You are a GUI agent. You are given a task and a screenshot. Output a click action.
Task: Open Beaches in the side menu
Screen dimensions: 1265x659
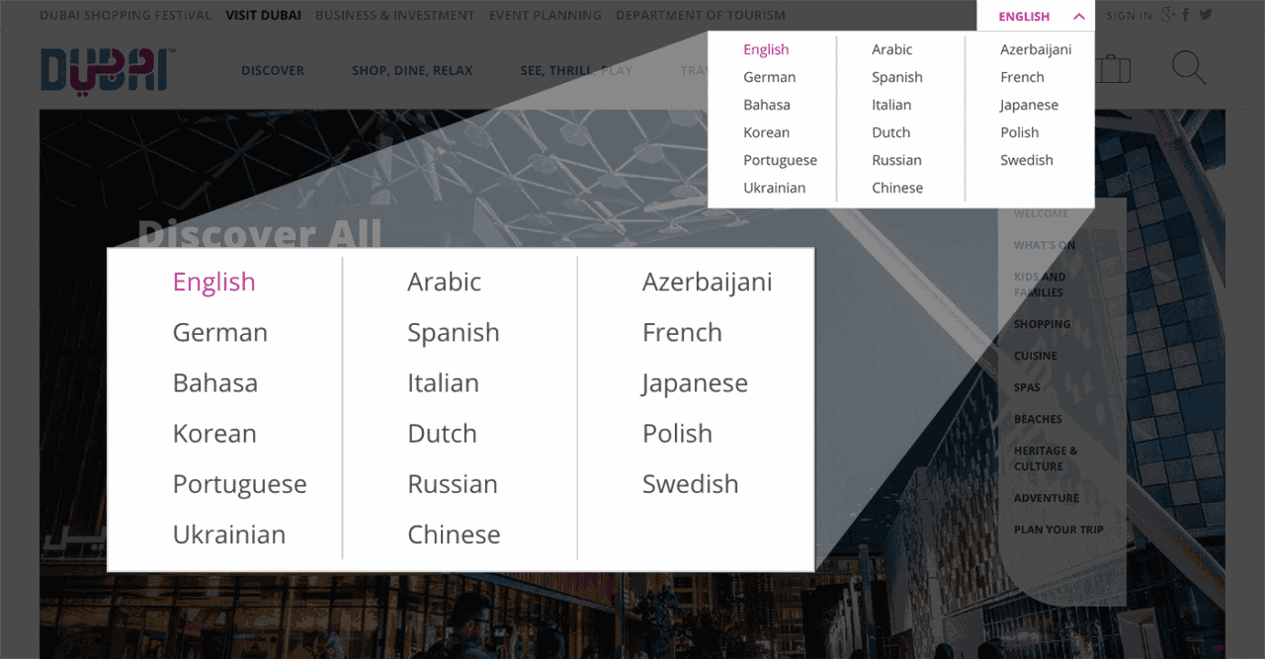[1038, 419]
